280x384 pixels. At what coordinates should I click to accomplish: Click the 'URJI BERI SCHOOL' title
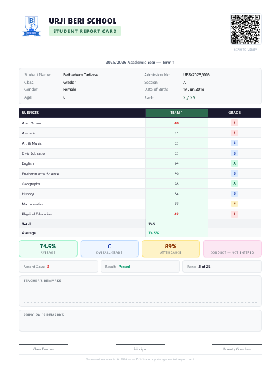(x=82, y=21)
